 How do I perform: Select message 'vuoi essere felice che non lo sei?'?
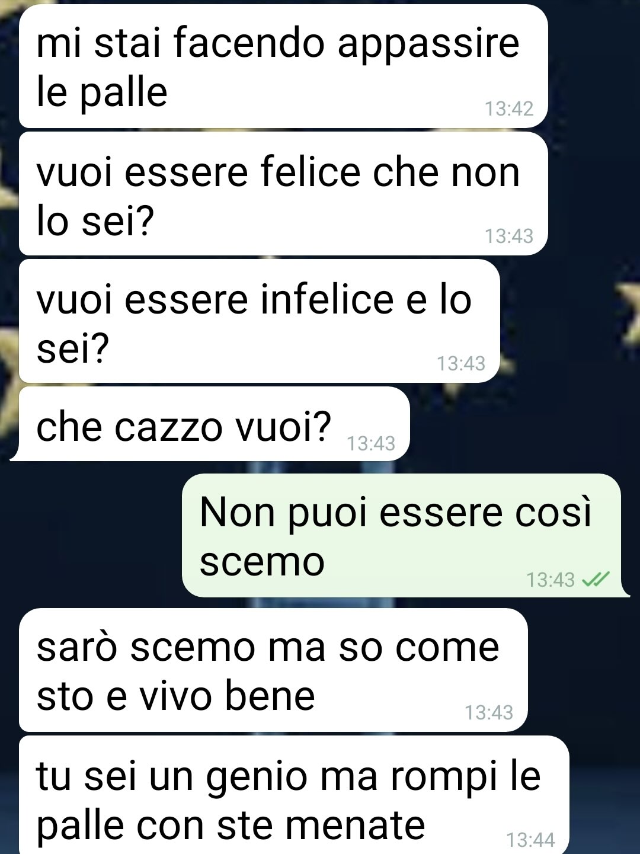283,194
